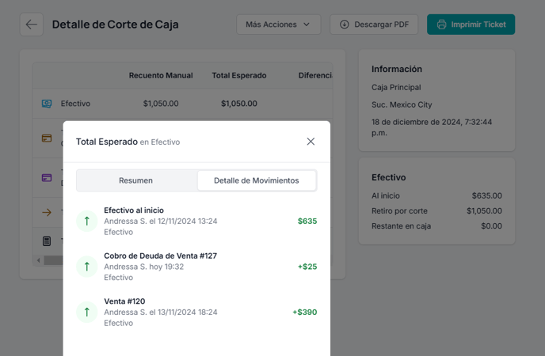Click the Total Esperado column header

pos(239,75)
